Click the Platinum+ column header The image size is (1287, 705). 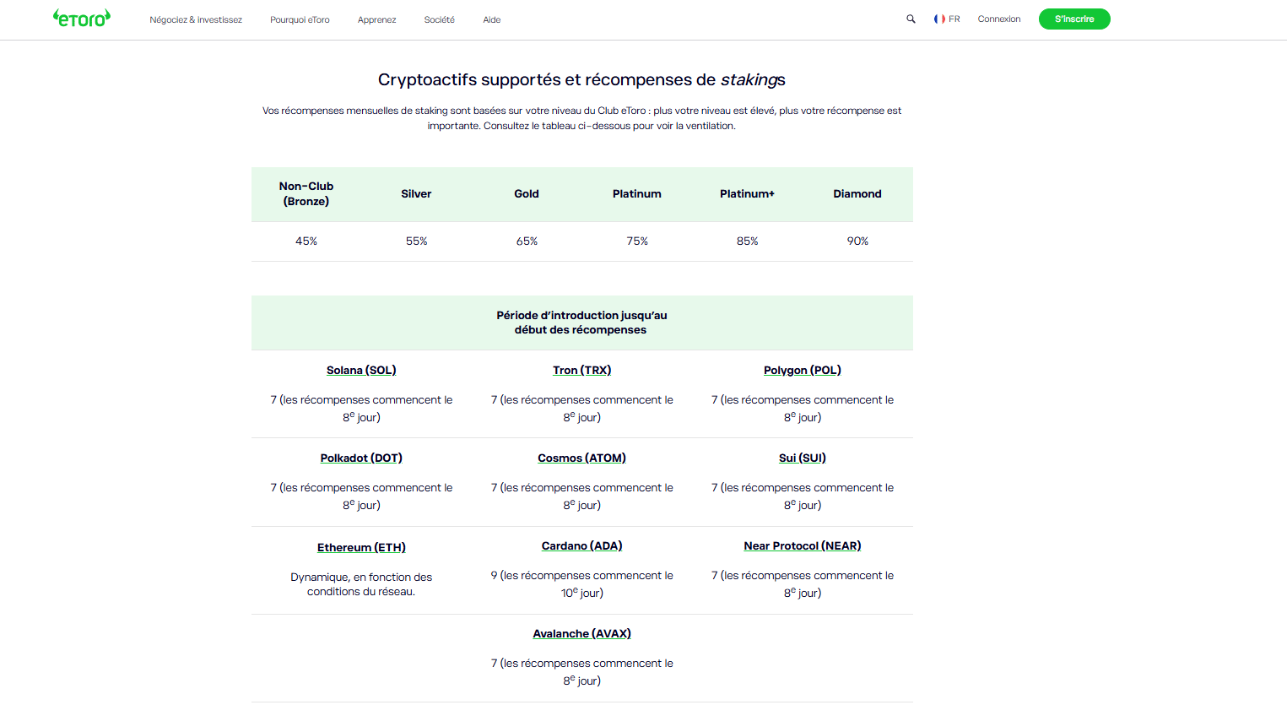747,193
